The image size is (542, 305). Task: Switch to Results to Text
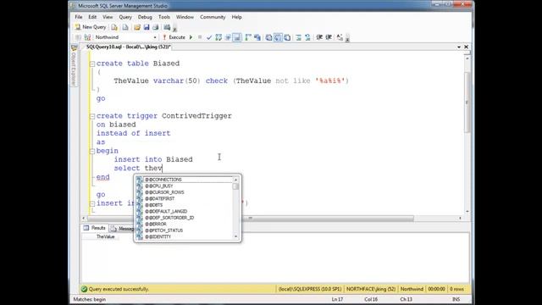coord(268,37)
